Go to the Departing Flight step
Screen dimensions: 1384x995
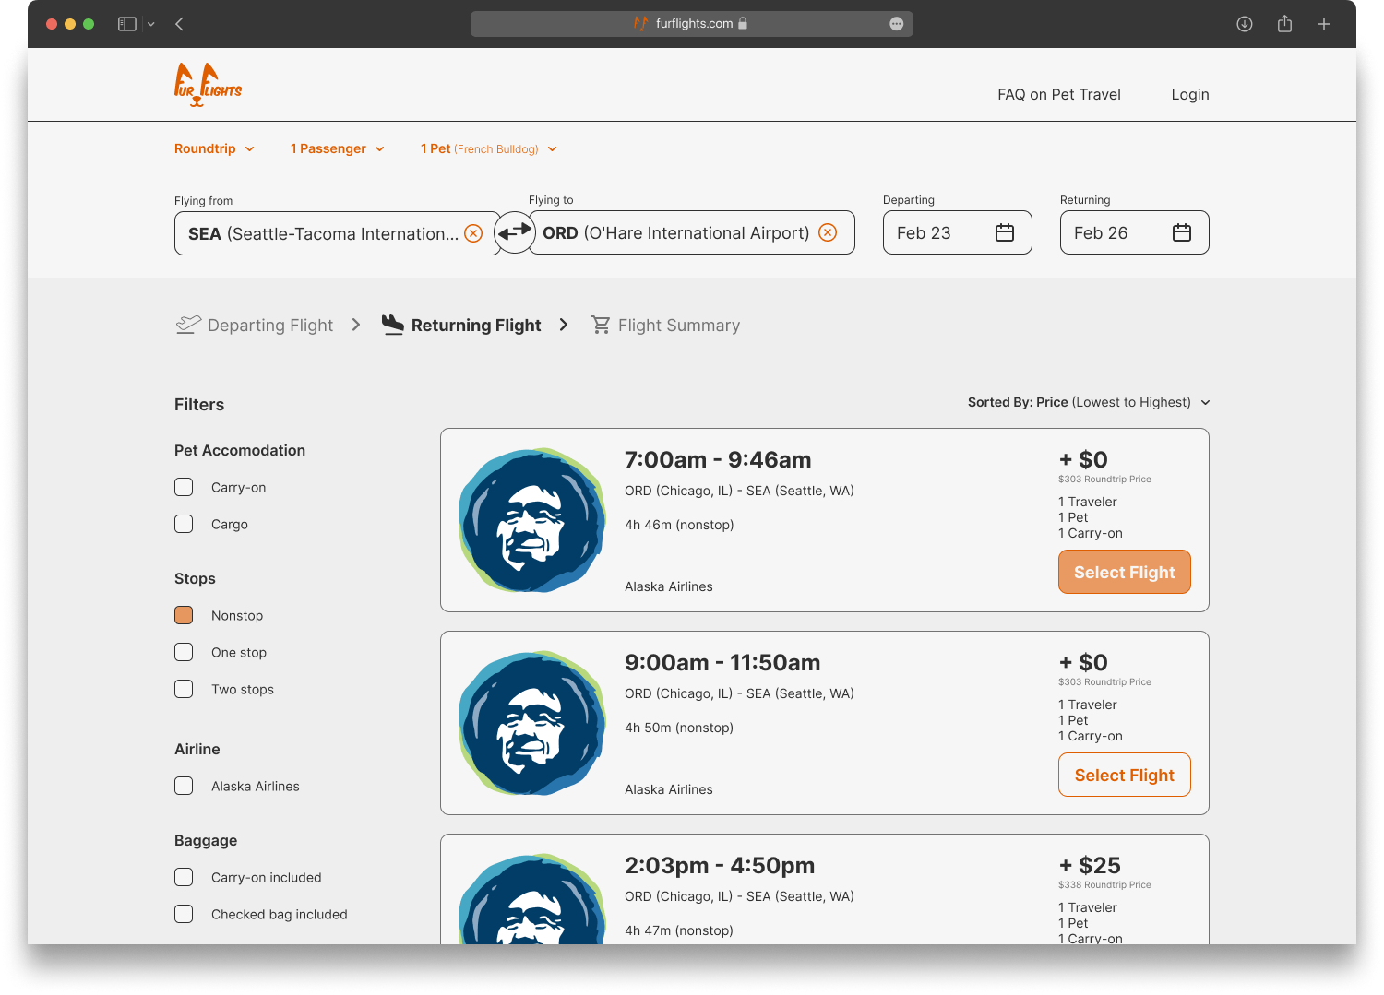click(254, 325)
